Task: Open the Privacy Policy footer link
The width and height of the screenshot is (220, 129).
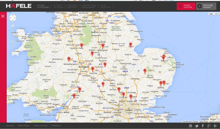Action: (24, 125)
